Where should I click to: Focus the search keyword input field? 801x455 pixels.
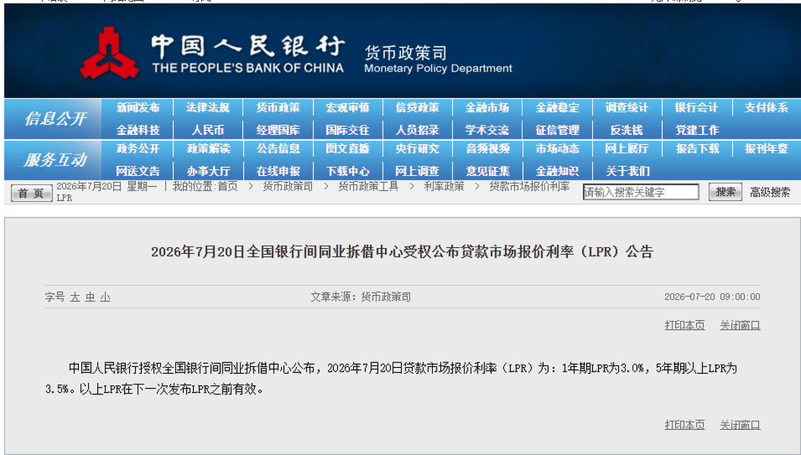641,192
